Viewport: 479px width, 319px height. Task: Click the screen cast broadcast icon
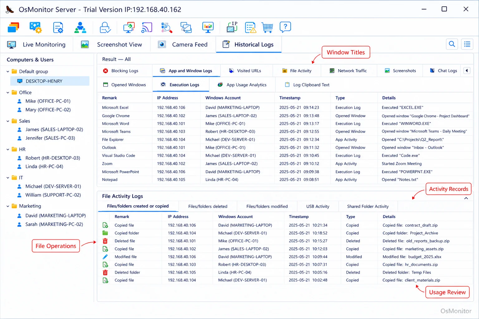pos(147,27)
